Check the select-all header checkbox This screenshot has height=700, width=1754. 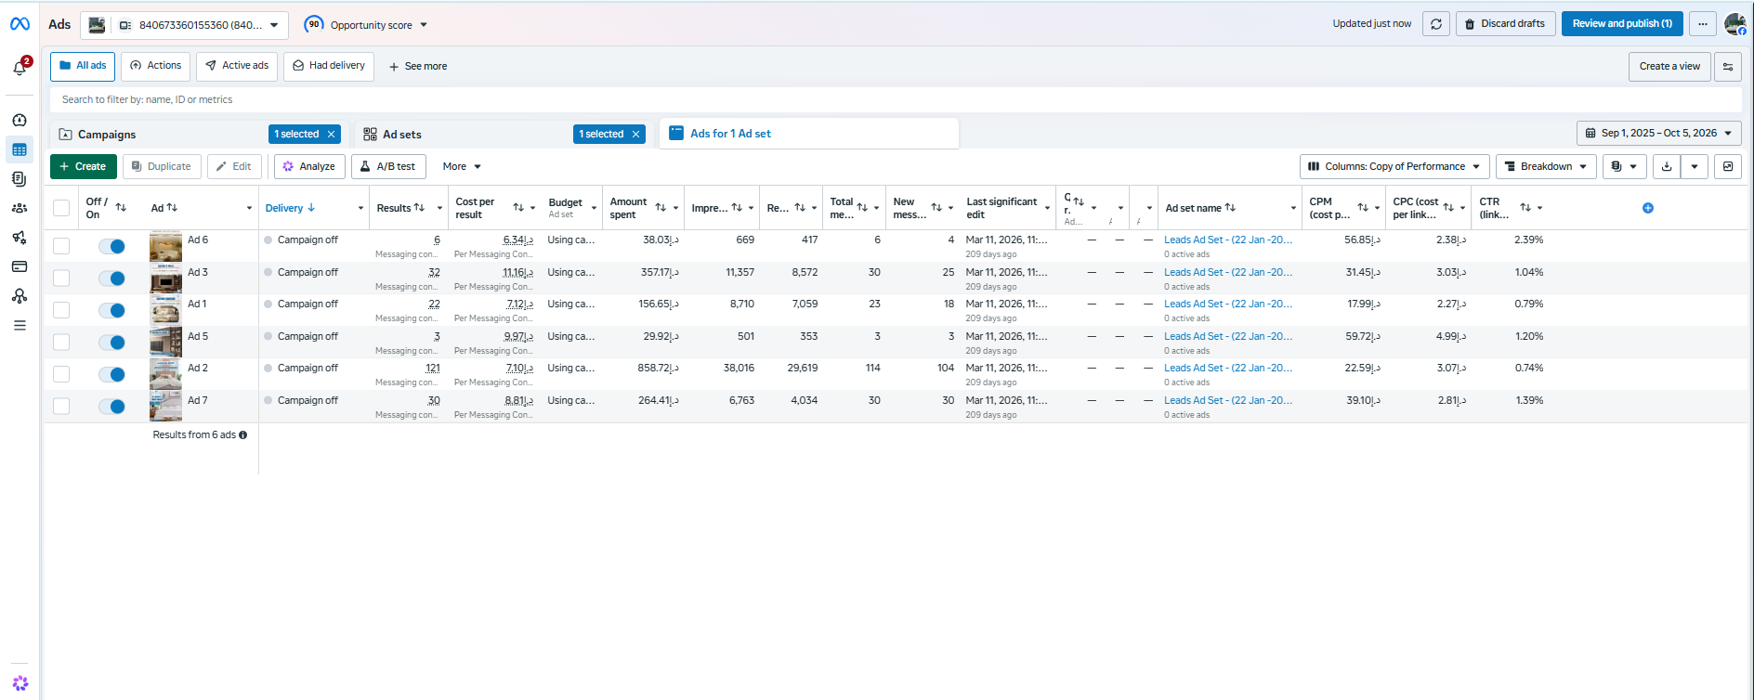pos(61,208)
